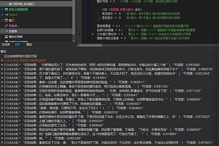Switch to the 程序 tab
The height and width of the screenshot is (146, 219).
pos(18,45)
